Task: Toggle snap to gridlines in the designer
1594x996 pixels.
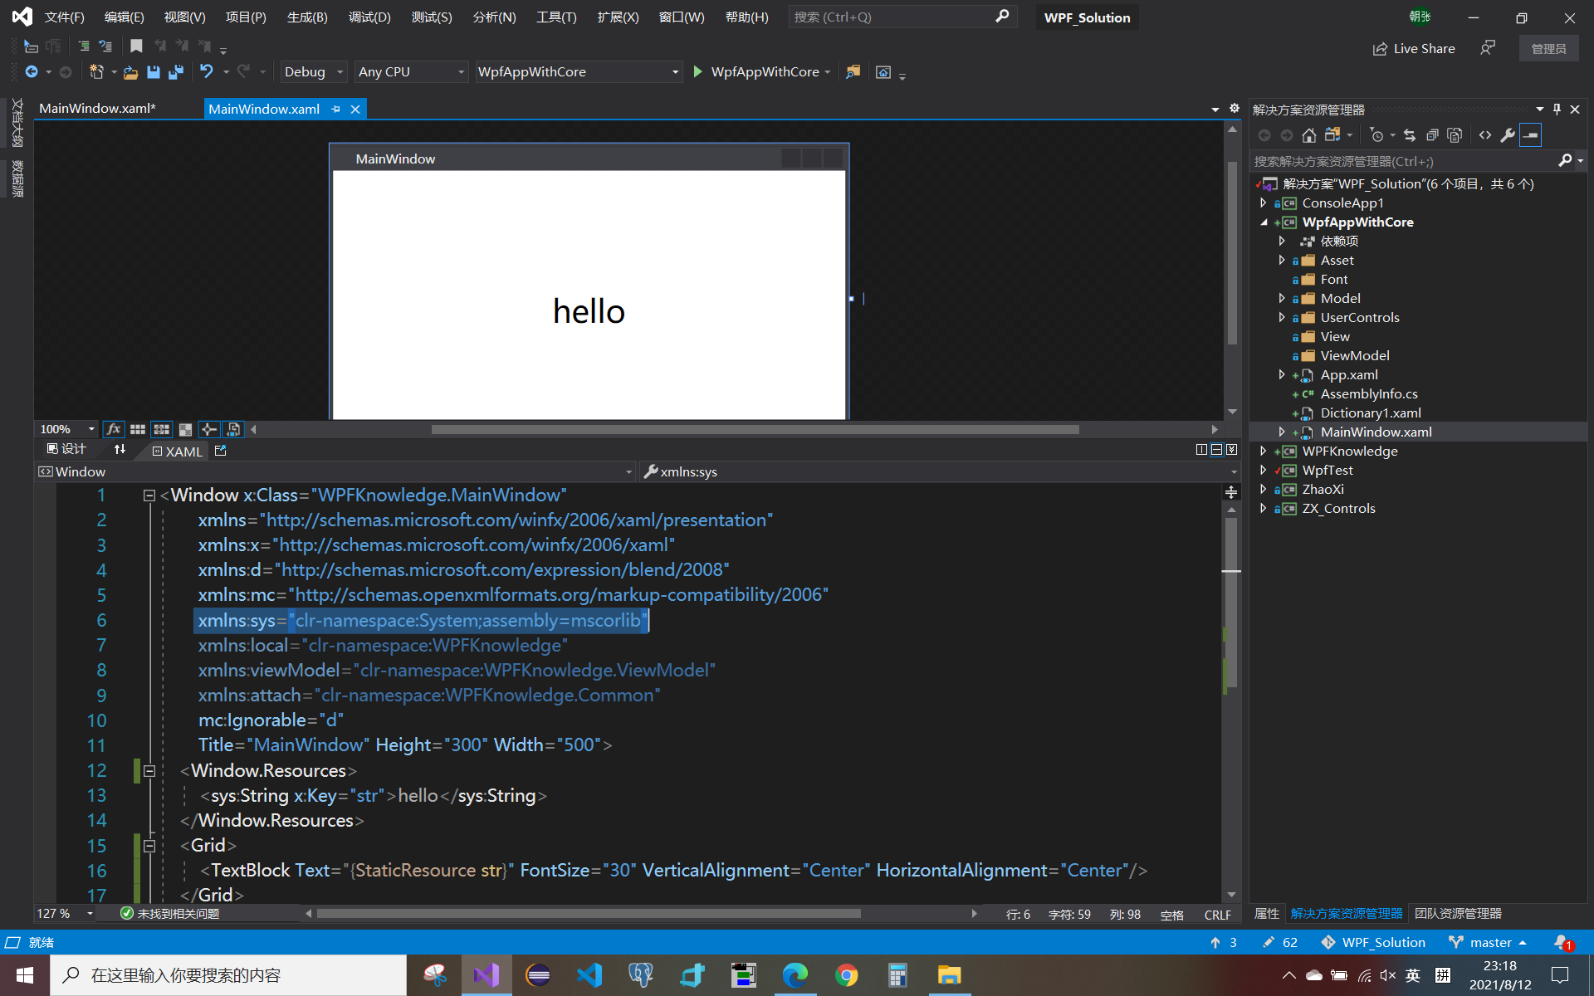Action: pos(162,429)
